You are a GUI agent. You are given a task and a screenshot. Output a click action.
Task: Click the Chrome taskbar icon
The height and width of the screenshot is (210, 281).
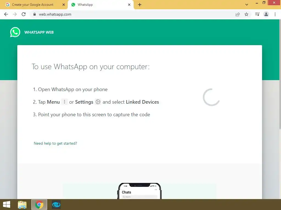point(39,205)
